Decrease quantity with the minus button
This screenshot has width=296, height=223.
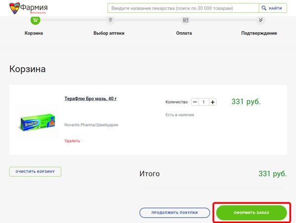tap(195, 102)
